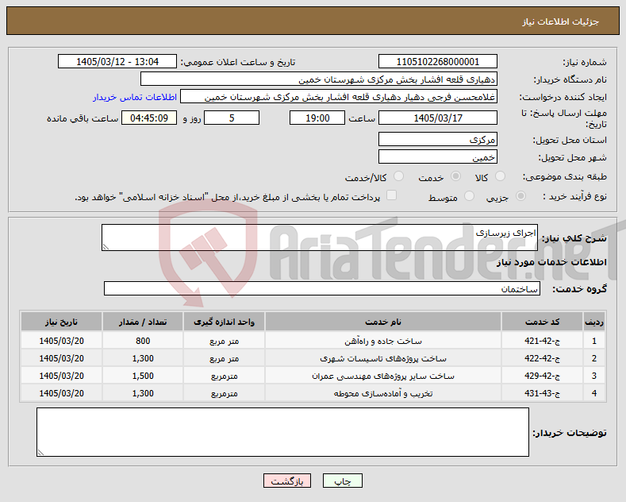Click the announcement date field 1405/03/12 - 13:04
The image size is (626, 502).
pyautogui.click(x=117, y=61)
